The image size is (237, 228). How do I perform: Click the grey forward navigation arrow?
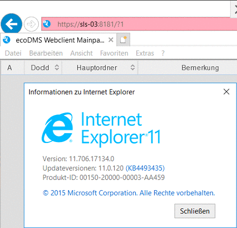(31, 24)
